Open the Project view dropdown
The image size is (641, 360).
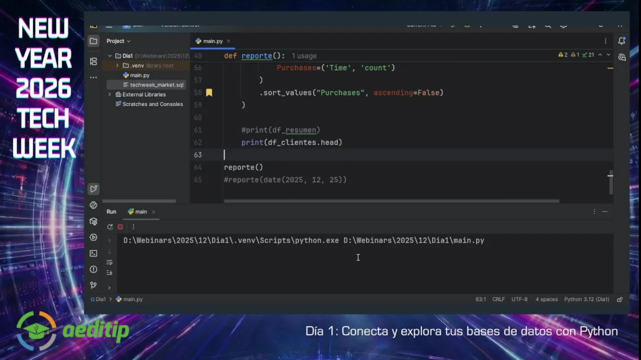tap(119, 41)
